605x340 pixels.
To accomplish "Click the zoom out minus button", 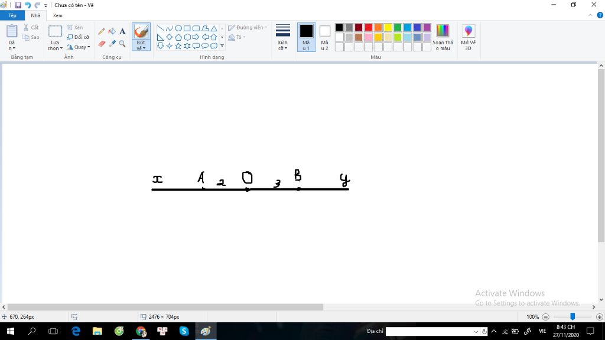I will coord(545,317).
